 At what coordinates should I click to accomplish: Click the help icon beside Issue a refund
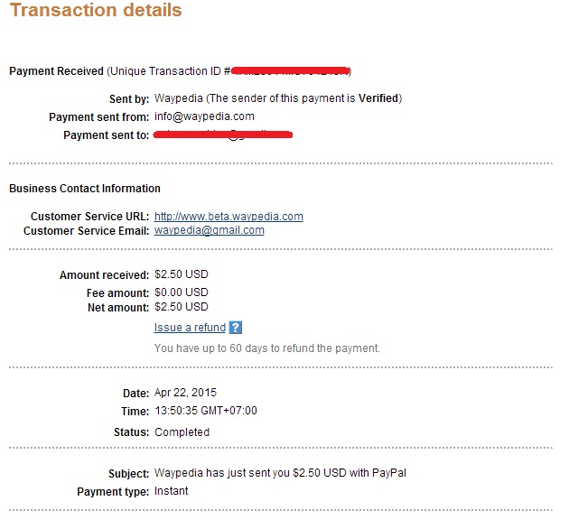click(236, 328)
